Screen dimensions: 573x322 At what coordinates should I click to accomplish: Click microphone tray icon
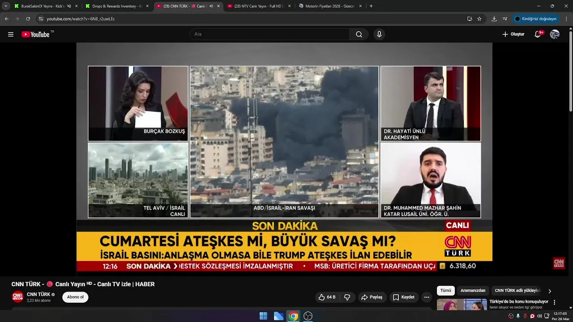coord(518,316)
